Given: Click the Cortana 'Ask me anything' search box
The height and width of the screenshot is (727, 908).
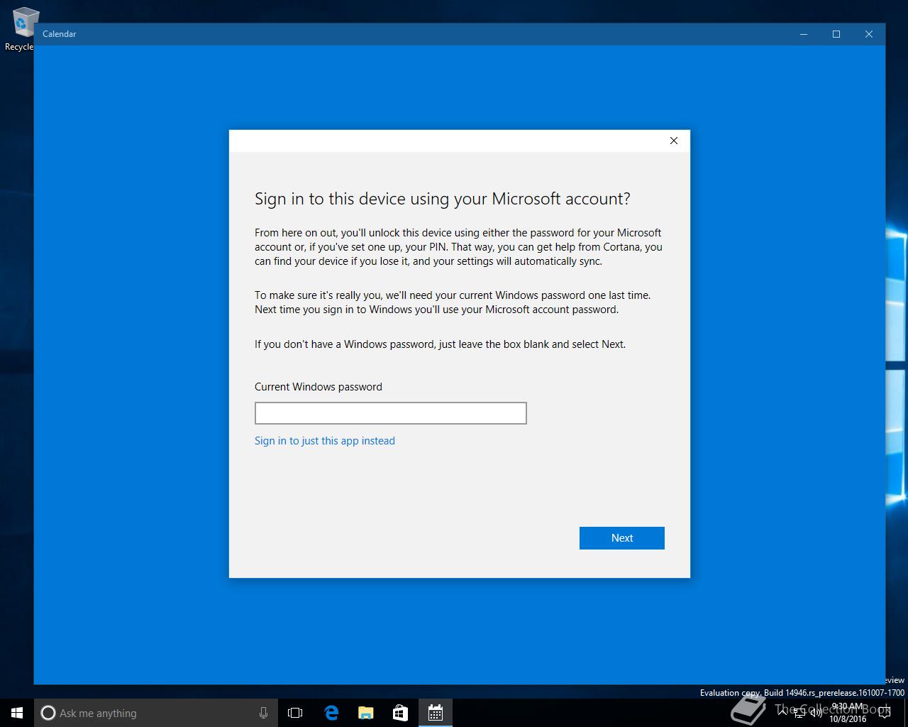Looking at the screenshot, I should tap(156, 713).
